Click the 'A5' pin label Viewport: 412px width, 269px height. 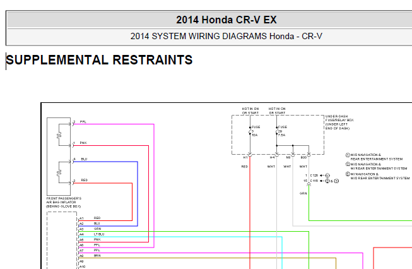tap(81, 240)
